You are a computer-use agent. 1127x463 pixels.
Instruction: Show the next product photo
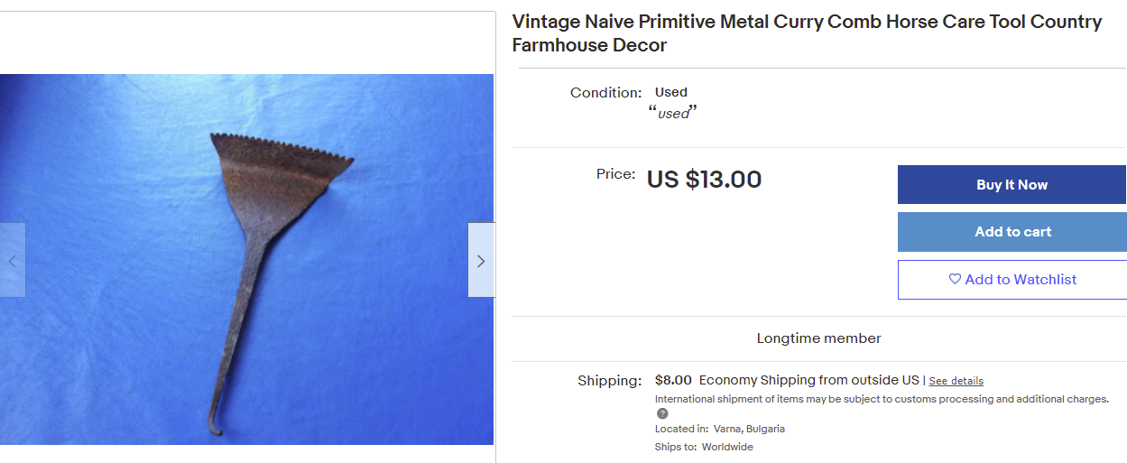pyautogui.click(x=481, y=261)
